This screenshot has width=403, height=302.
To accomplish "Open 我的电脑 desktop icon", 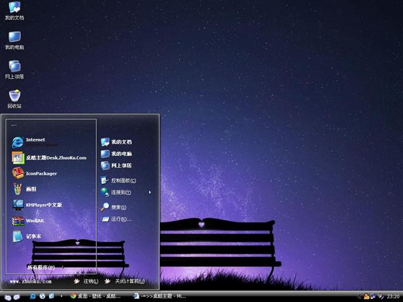I will 14,39.
